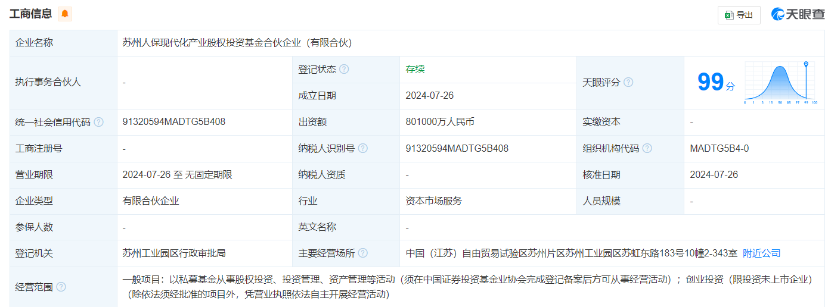Click help icon beside 统一社会信用代码

98,122
